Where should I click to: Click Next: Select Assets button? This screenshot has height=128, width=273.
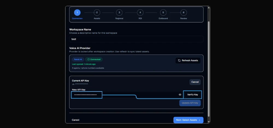188,120
